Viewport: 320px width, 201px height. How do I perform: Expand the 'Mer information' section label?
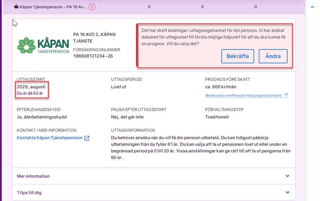coord(33,176)
